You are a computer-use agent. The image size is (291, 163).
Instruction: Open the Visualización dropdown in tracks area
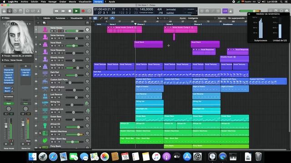click(x=78, y=18)
